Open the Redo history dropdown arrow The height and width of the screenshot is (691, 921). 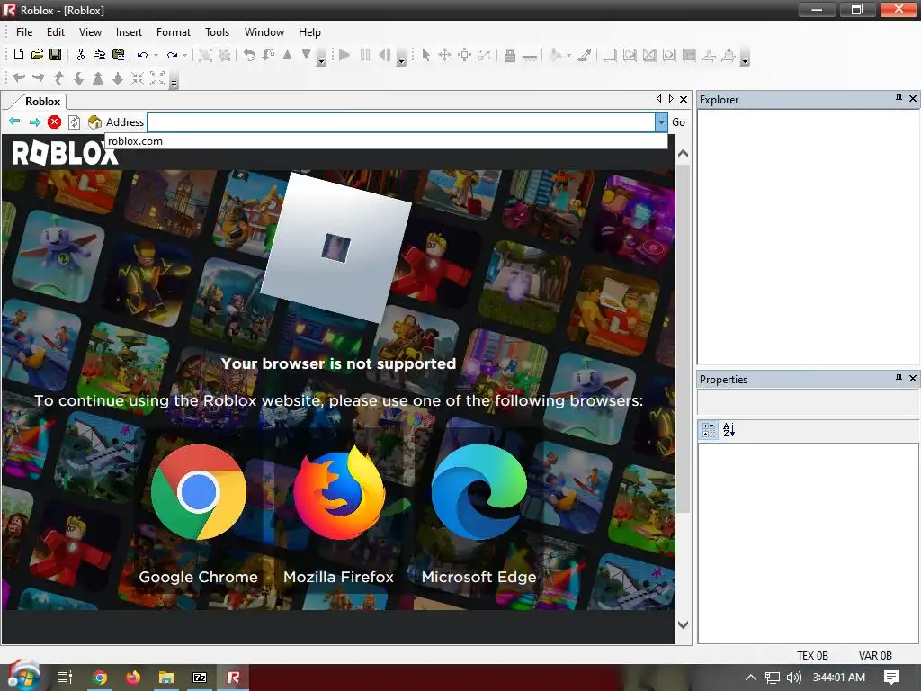(x=185, y=55)
